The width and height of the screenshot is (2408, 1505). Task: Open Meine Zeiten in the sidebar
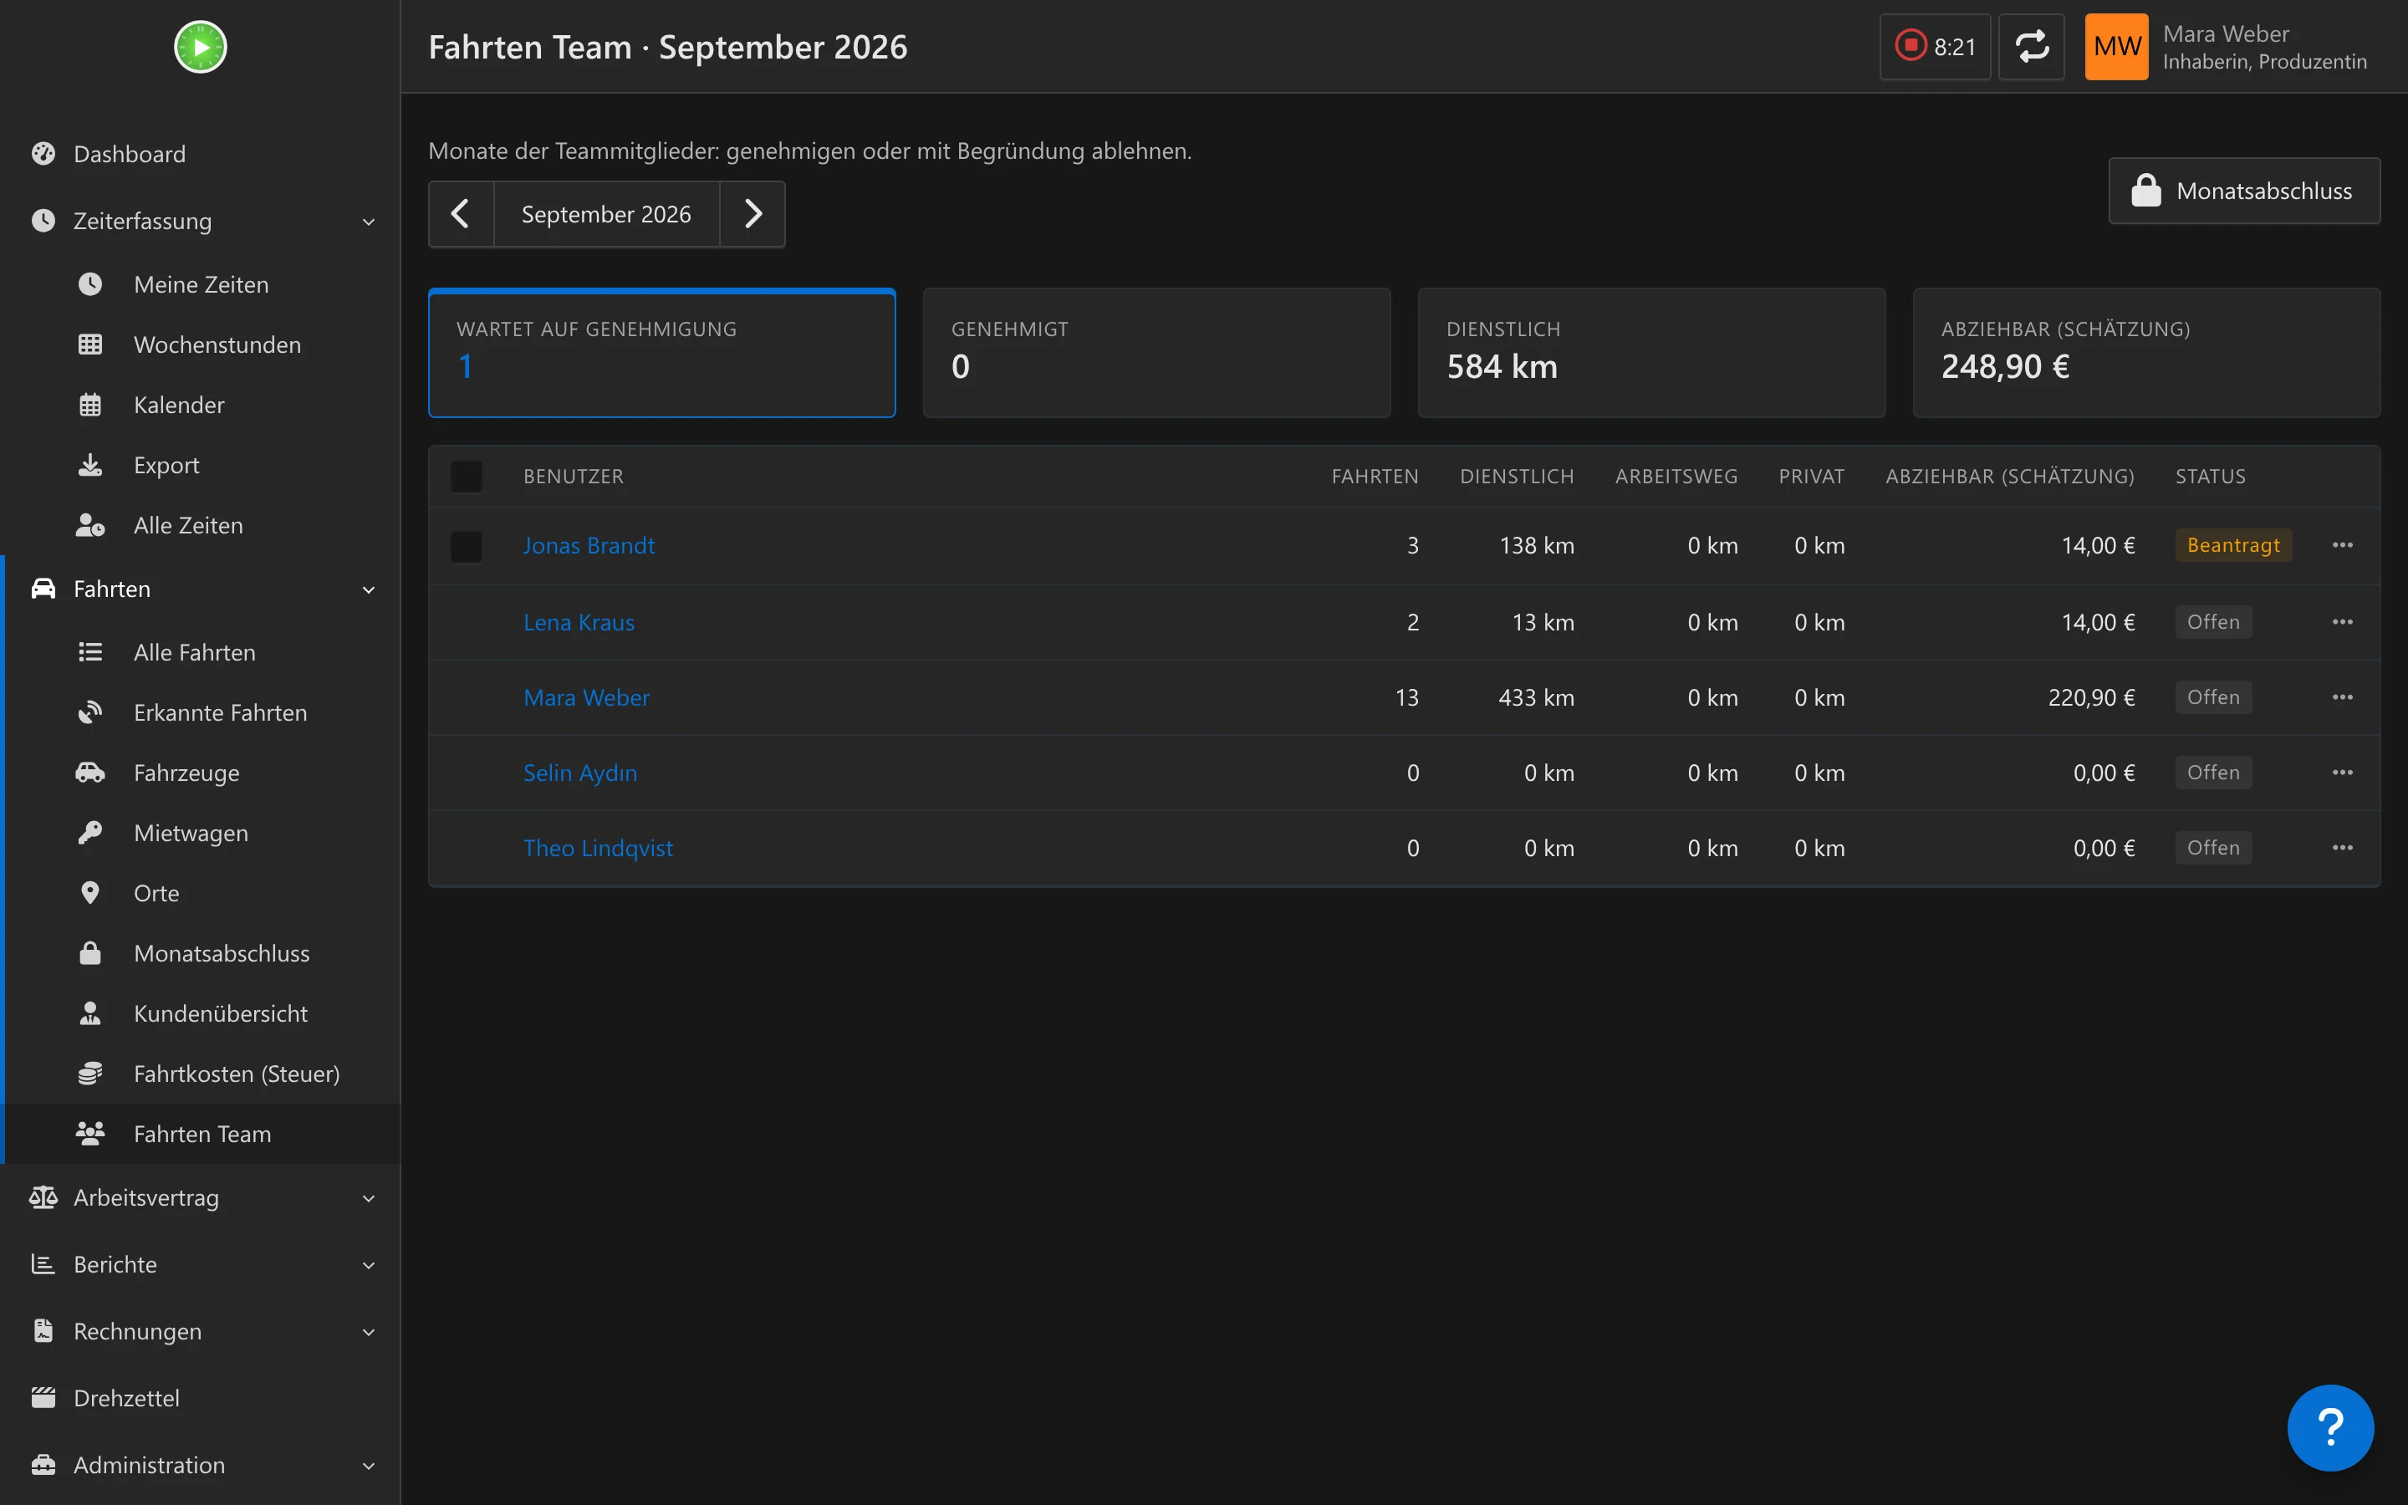coord(200,284)
